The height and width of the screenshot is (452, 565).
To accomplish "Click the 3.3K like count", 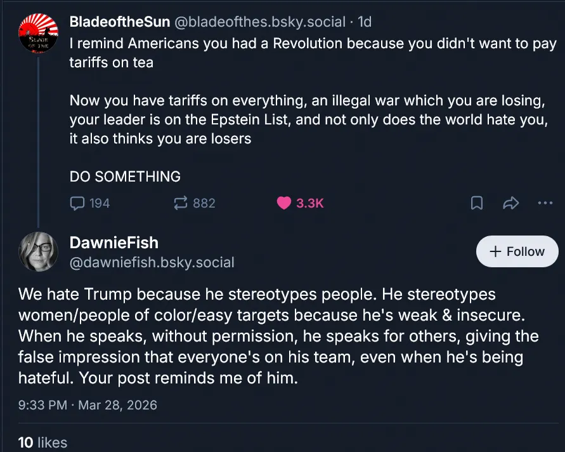I will coord(310,203).
